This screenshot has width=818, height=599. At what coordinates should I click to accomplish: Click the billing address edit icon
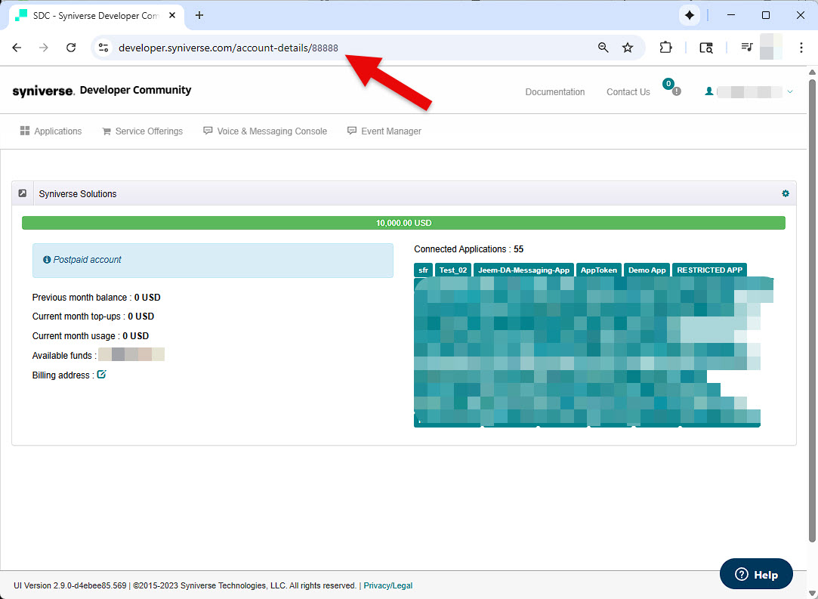pyautogui.click(x=102, y=374)
